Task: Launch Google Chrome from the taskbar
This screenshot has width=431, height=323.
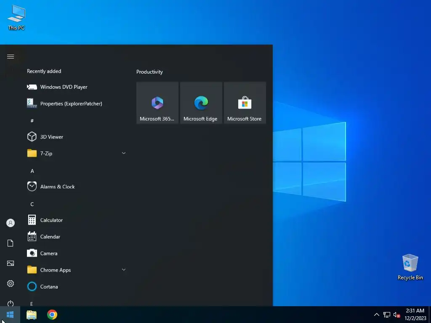Action: (52, 315)
